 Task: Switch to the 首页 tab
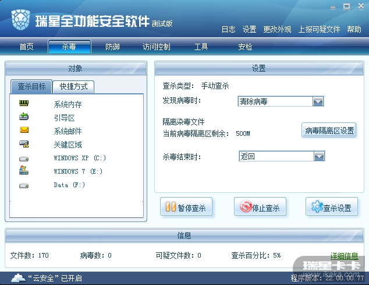coord(26,47)
